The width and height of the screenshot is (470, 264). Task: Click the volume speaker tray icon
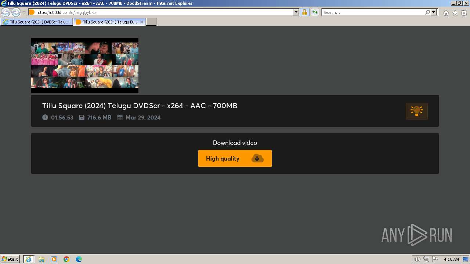417,259
